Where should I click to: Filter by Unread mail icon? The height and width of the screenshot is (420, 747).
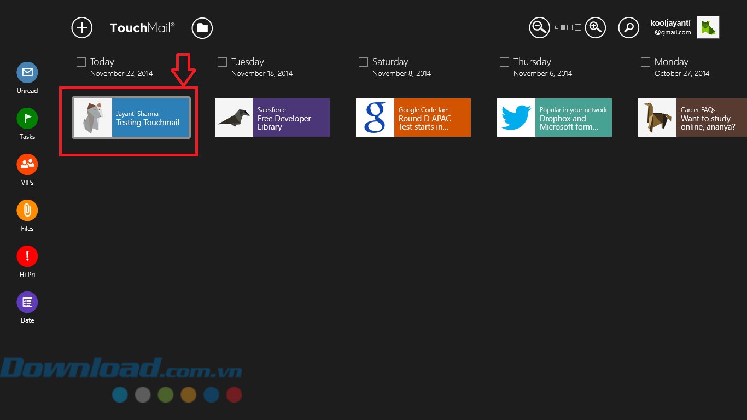pyautogui.click(x=27, y=72)
